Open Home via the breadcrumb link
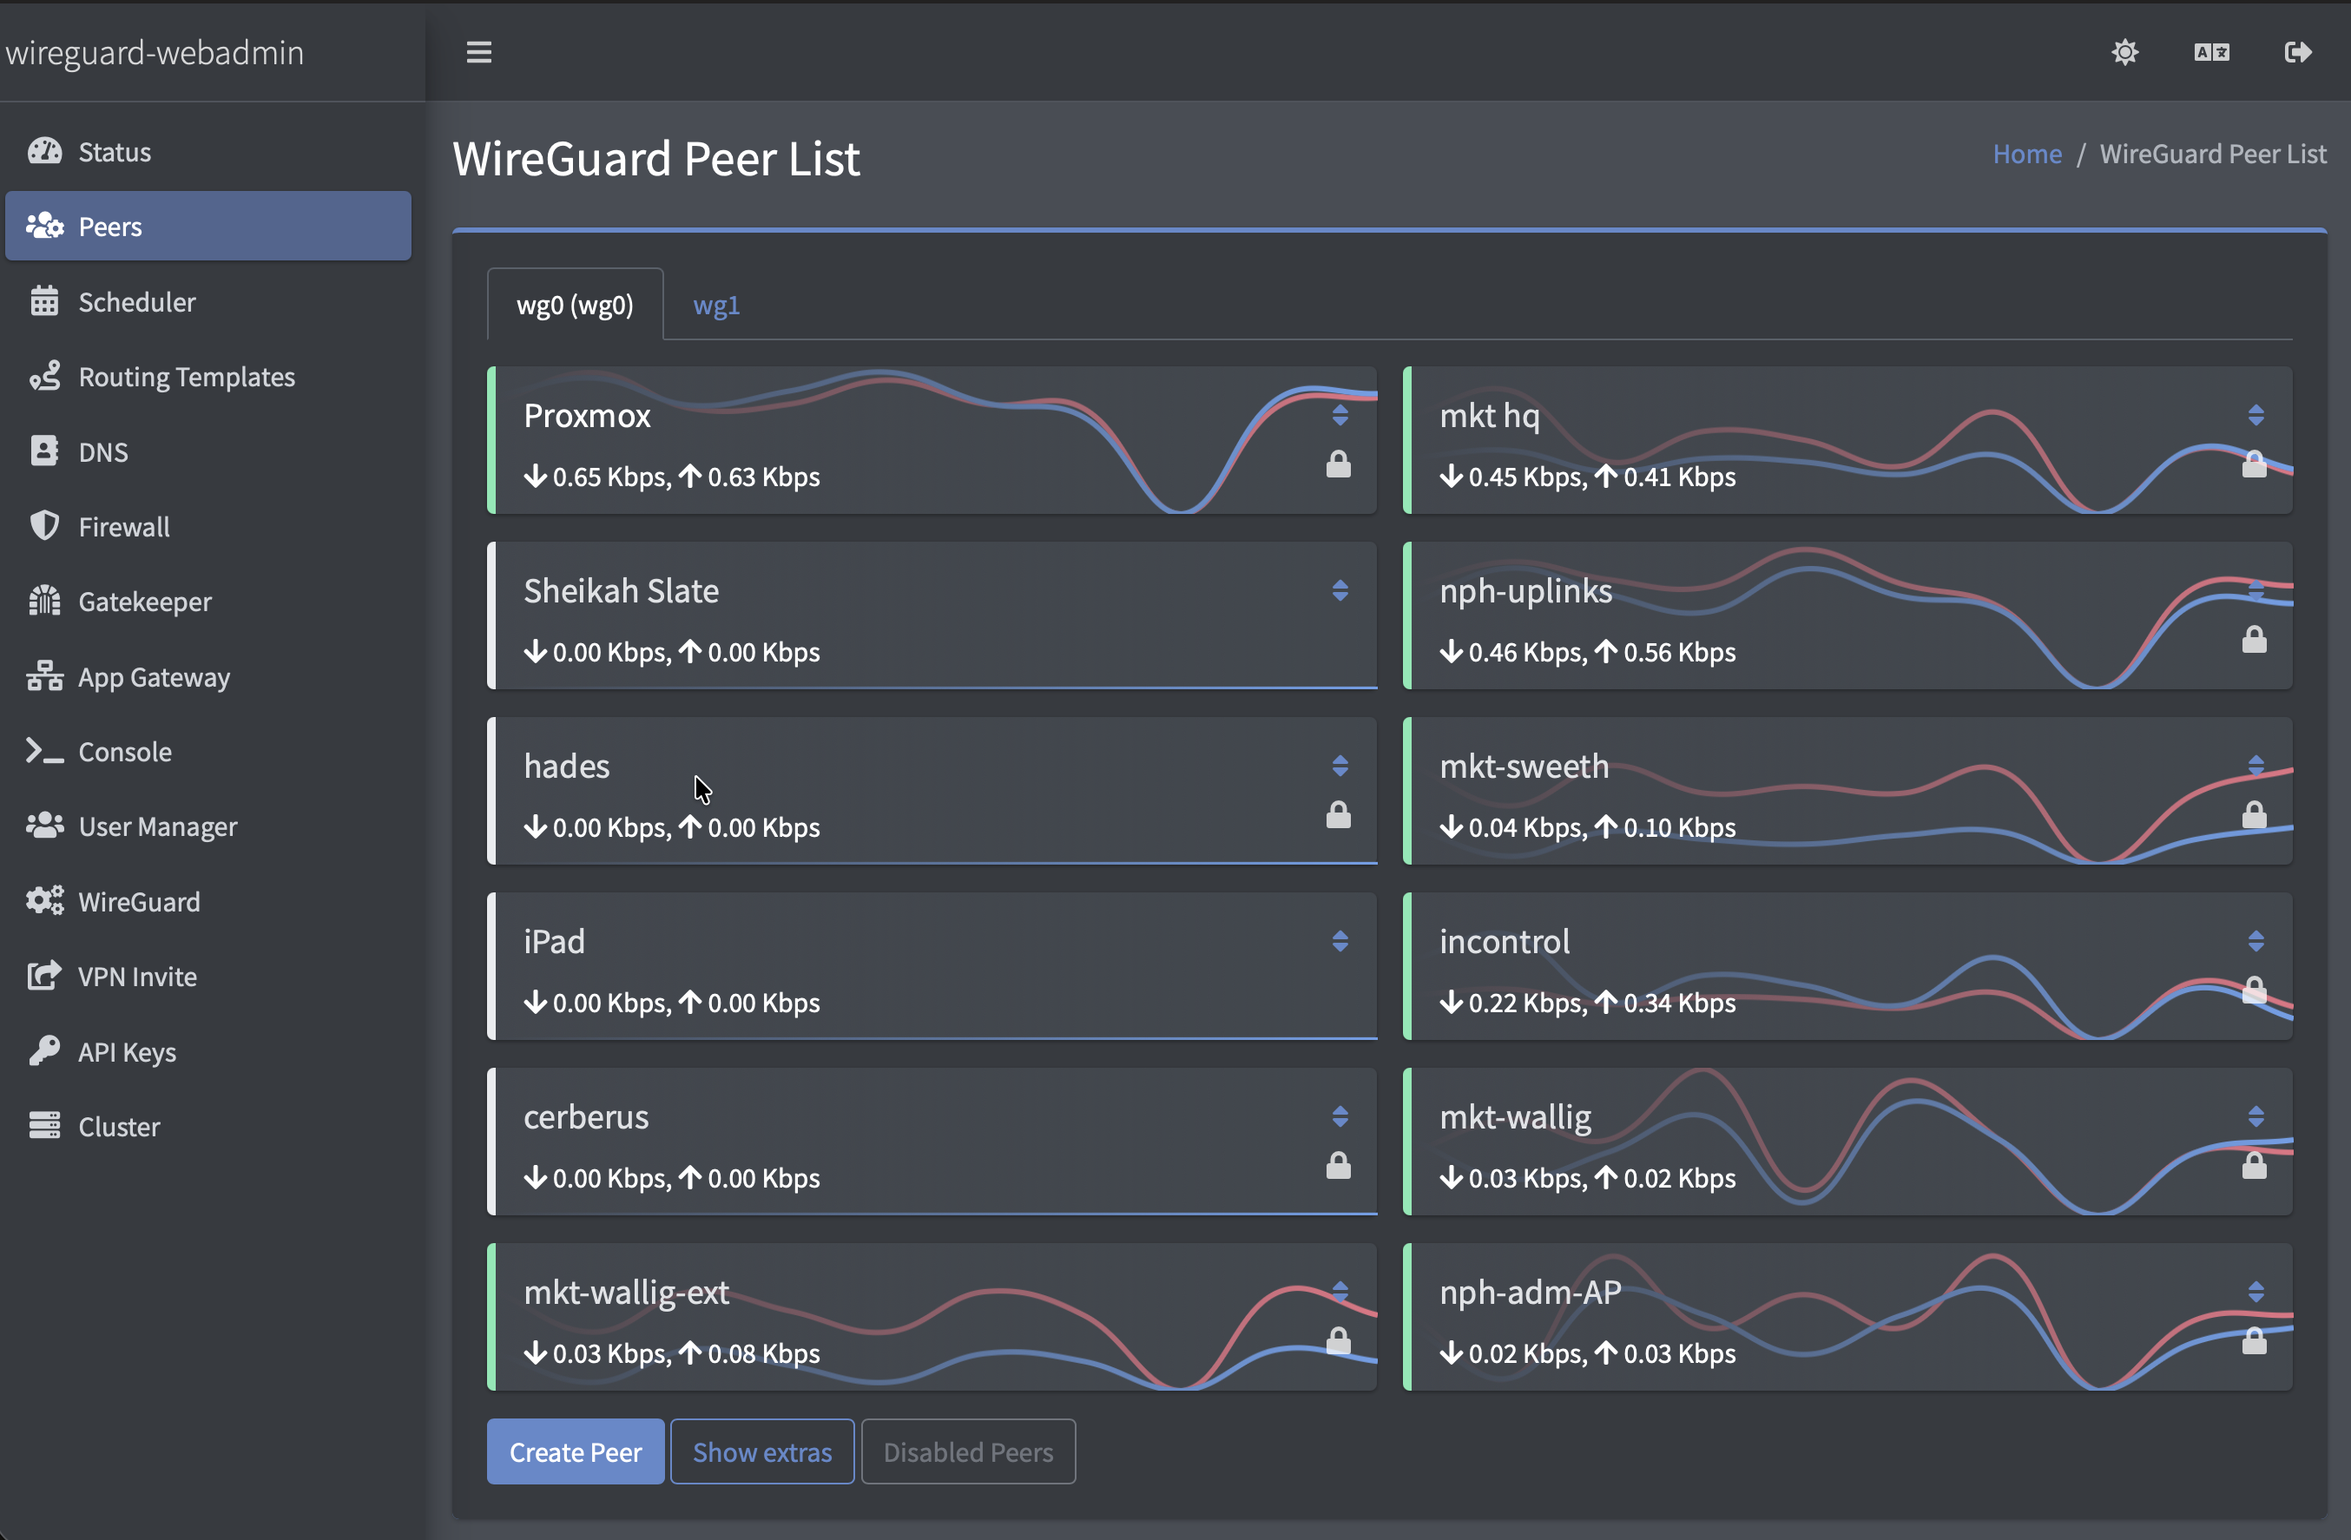2351x1540 pixels. (x=2026, y=155)
